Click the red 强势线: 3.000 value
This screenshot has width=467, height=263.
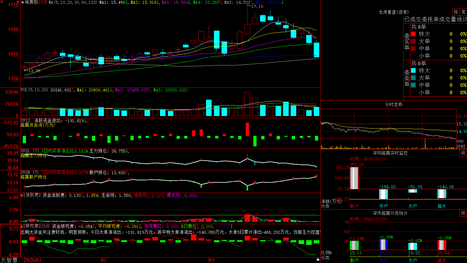[x=149, y=195]
